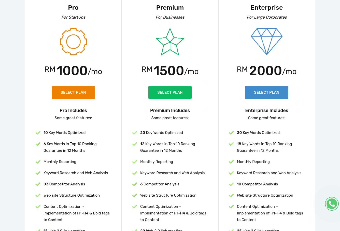The height and width of the screenshot is (231, 340).
Task: Click the orange gear icon for Pro plan
Action: click(x=73, y=42)
